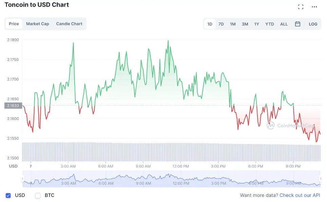This screenshot has width=327, height=202.
Task: Grab the left range selector handle
Action: tap(22, 178)
